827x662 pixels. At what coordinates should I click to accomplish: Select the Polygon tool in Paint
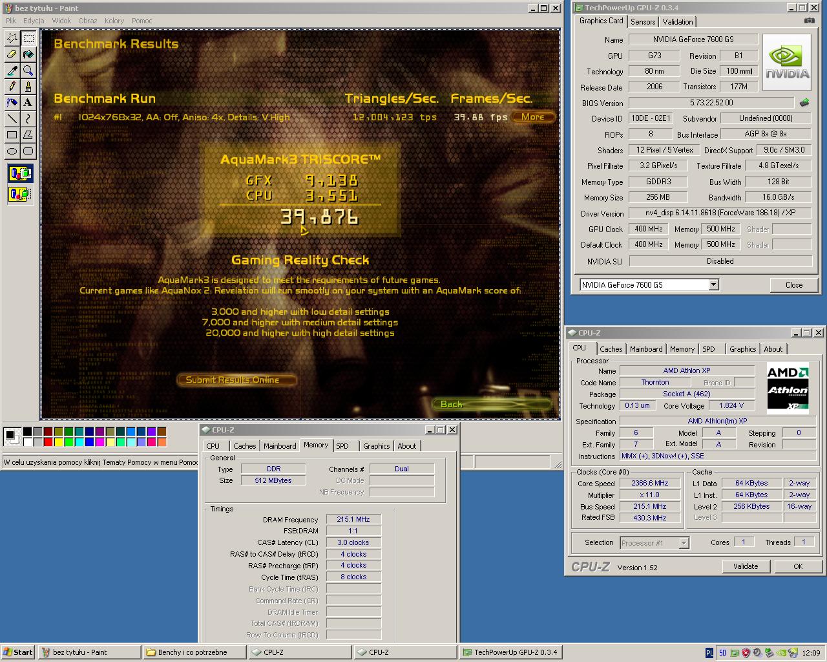tap(28, 135)
